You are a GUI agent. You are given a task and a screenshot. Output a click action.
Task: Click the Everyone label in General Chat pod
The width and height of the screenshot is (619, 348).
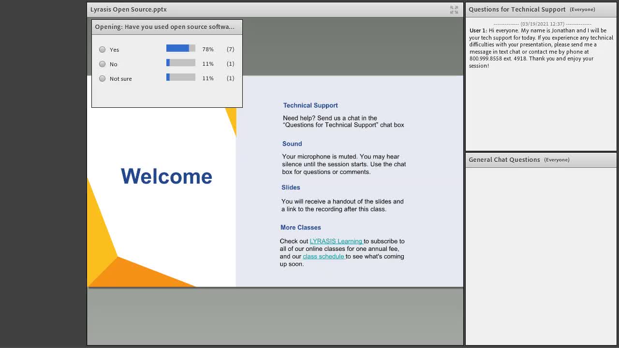point(557,159)
